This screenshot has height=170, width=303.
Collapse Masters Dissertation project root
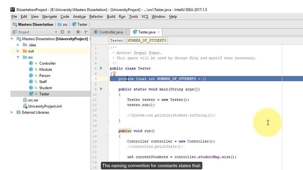coord(12,39)
